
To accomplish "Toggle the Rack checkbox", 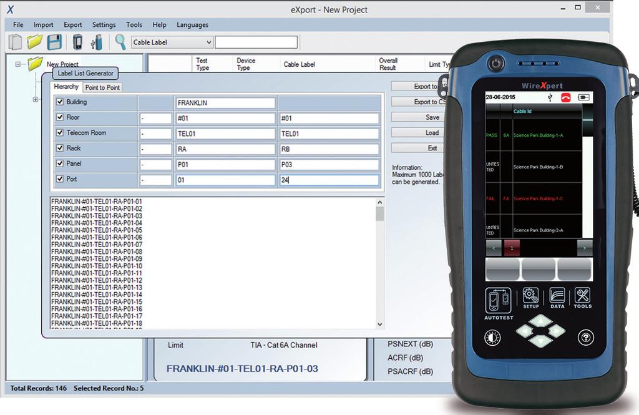I will [x=60, y=148].
